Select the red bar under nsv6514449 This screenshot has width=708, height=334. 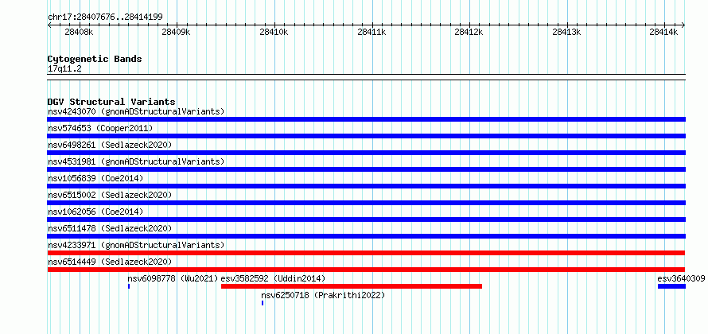366,270
